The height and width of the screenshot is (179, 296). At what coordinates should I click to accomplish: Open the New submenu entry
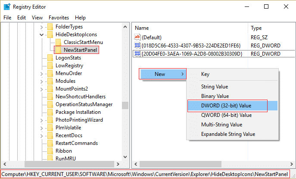162,74
